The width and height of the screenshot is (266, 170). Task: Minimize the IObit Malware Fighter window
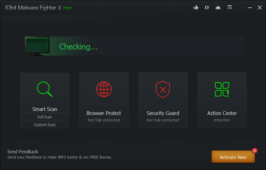(x=250, y=8)
